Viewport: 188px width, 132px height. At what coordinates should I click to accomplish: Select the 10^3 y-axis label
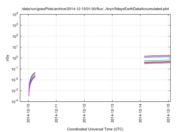[x=15, y=25]
